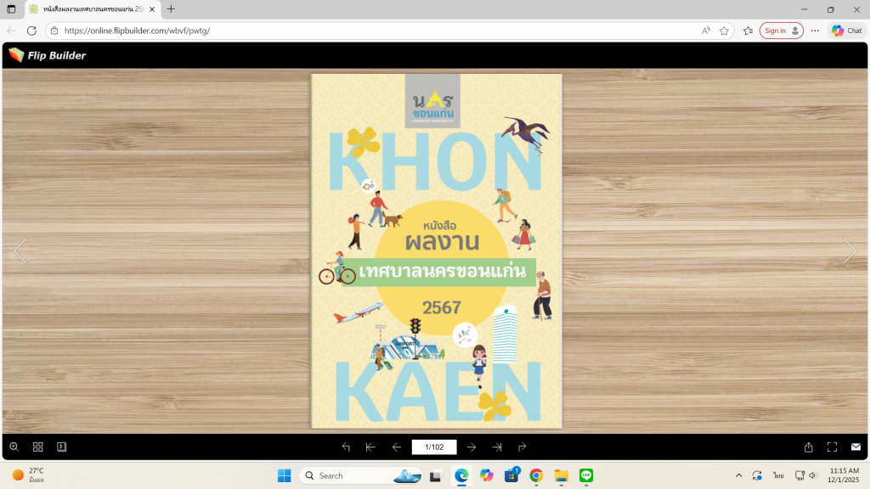Open browser Settings and more menu
This screenshot has height=489, width=870.
[815, 31]
